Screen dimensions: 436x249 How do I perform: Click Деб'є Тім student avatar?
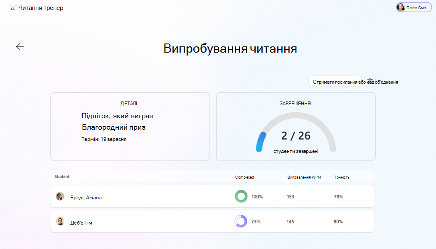60,221
